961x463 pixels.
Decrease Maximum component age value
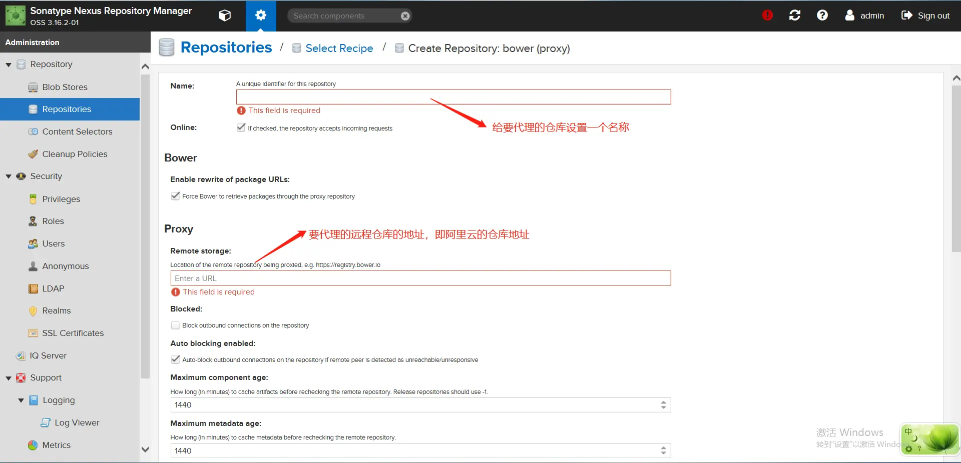click(x=664, y=408)
